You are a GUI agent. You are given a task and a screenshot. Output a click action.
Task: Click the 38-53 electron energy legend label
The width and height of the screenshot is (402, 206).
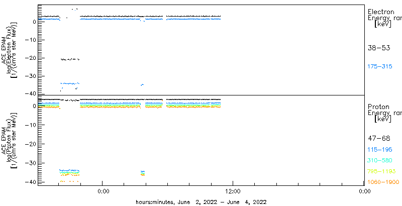379,48
